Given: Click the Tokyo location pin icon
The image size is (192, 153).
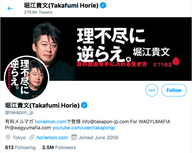Looking at the screenshot, I should (8, 137).
